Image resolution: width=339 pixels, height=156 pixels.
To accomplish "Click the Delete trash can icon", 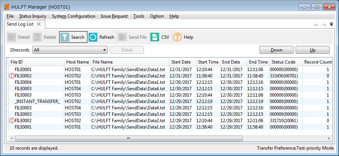I will [37, 37].
